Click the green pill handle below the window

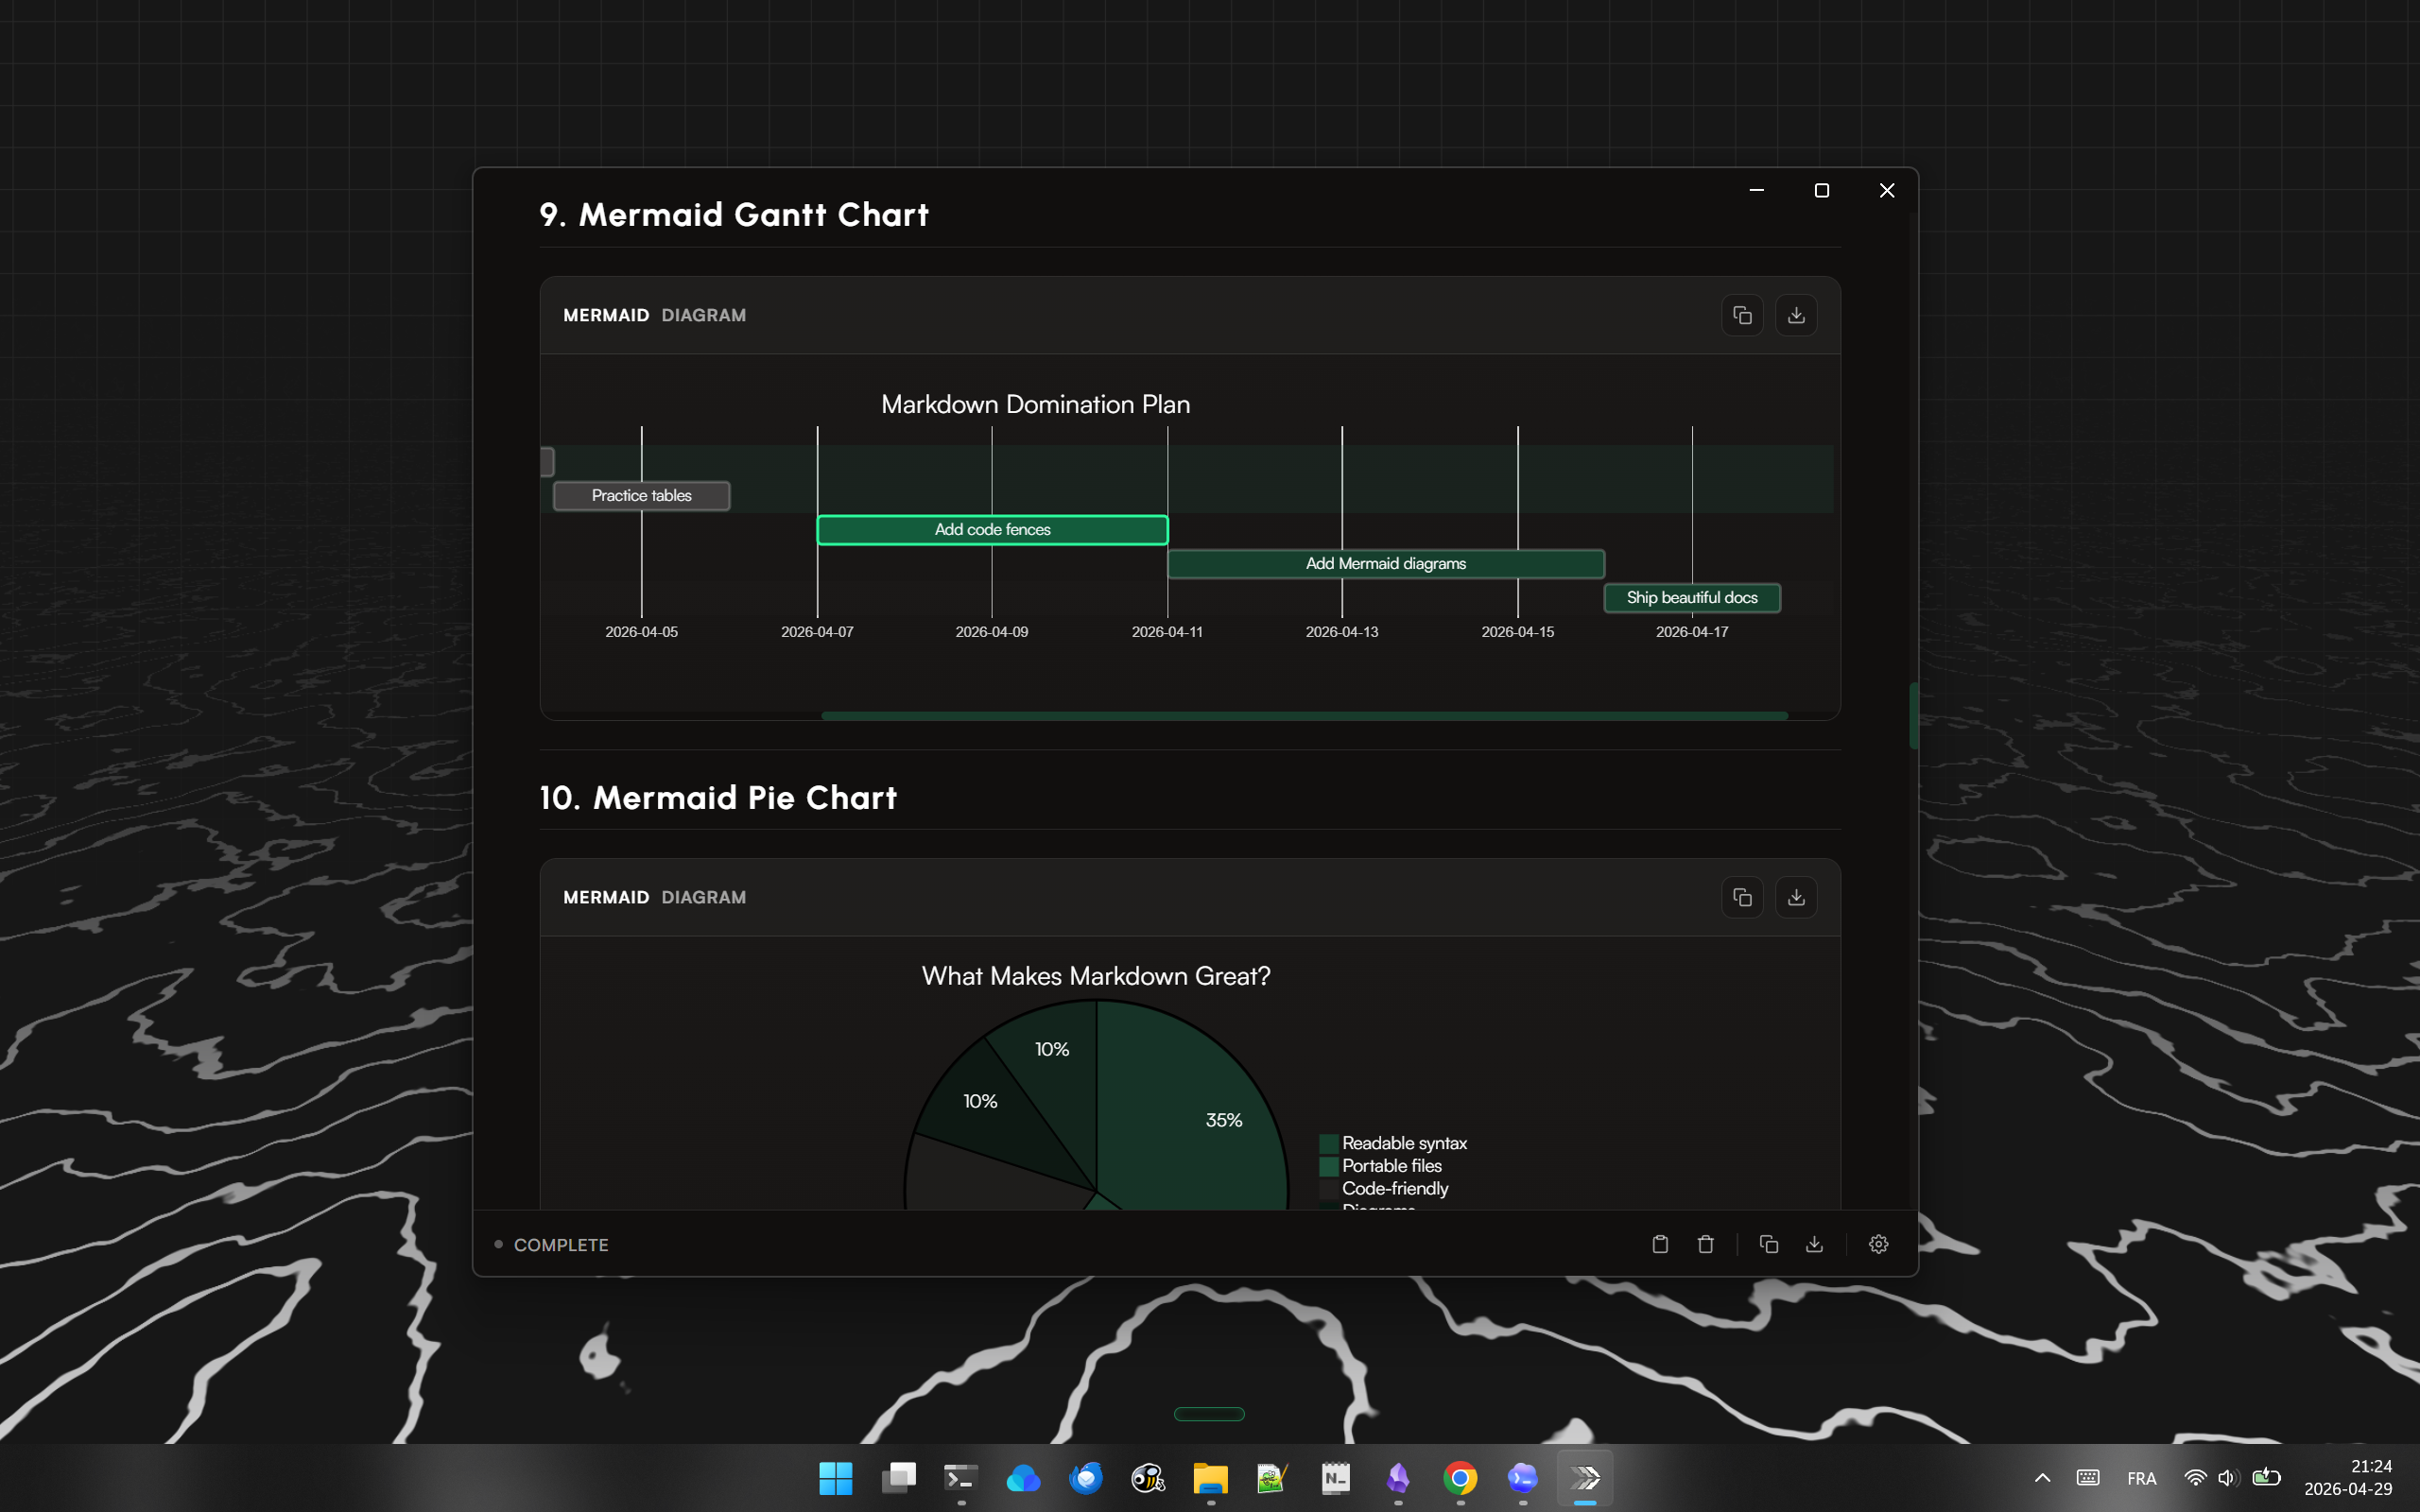pos(1209,1414)
